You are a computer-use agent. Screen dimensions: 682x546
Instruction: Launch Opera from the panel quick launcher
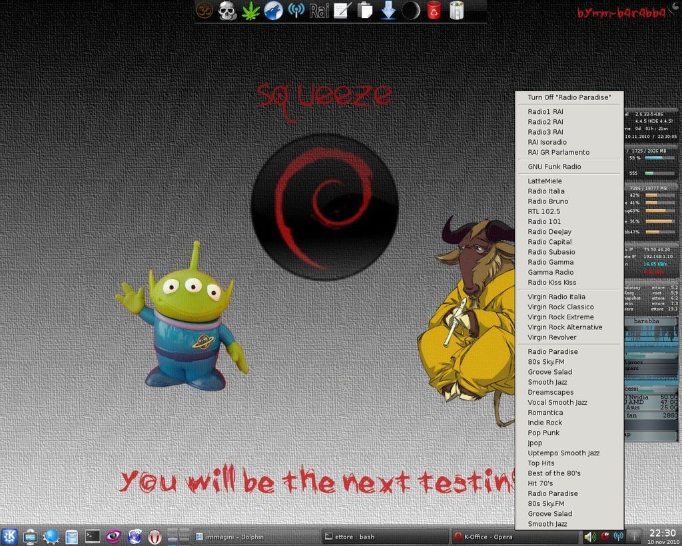(155, 536)
